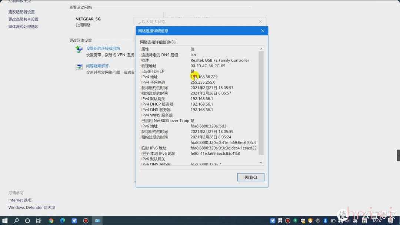Open 更改高级共享设置 in left sidebar
This screenshot has width=400, height=225.
[x=23, y=19]
